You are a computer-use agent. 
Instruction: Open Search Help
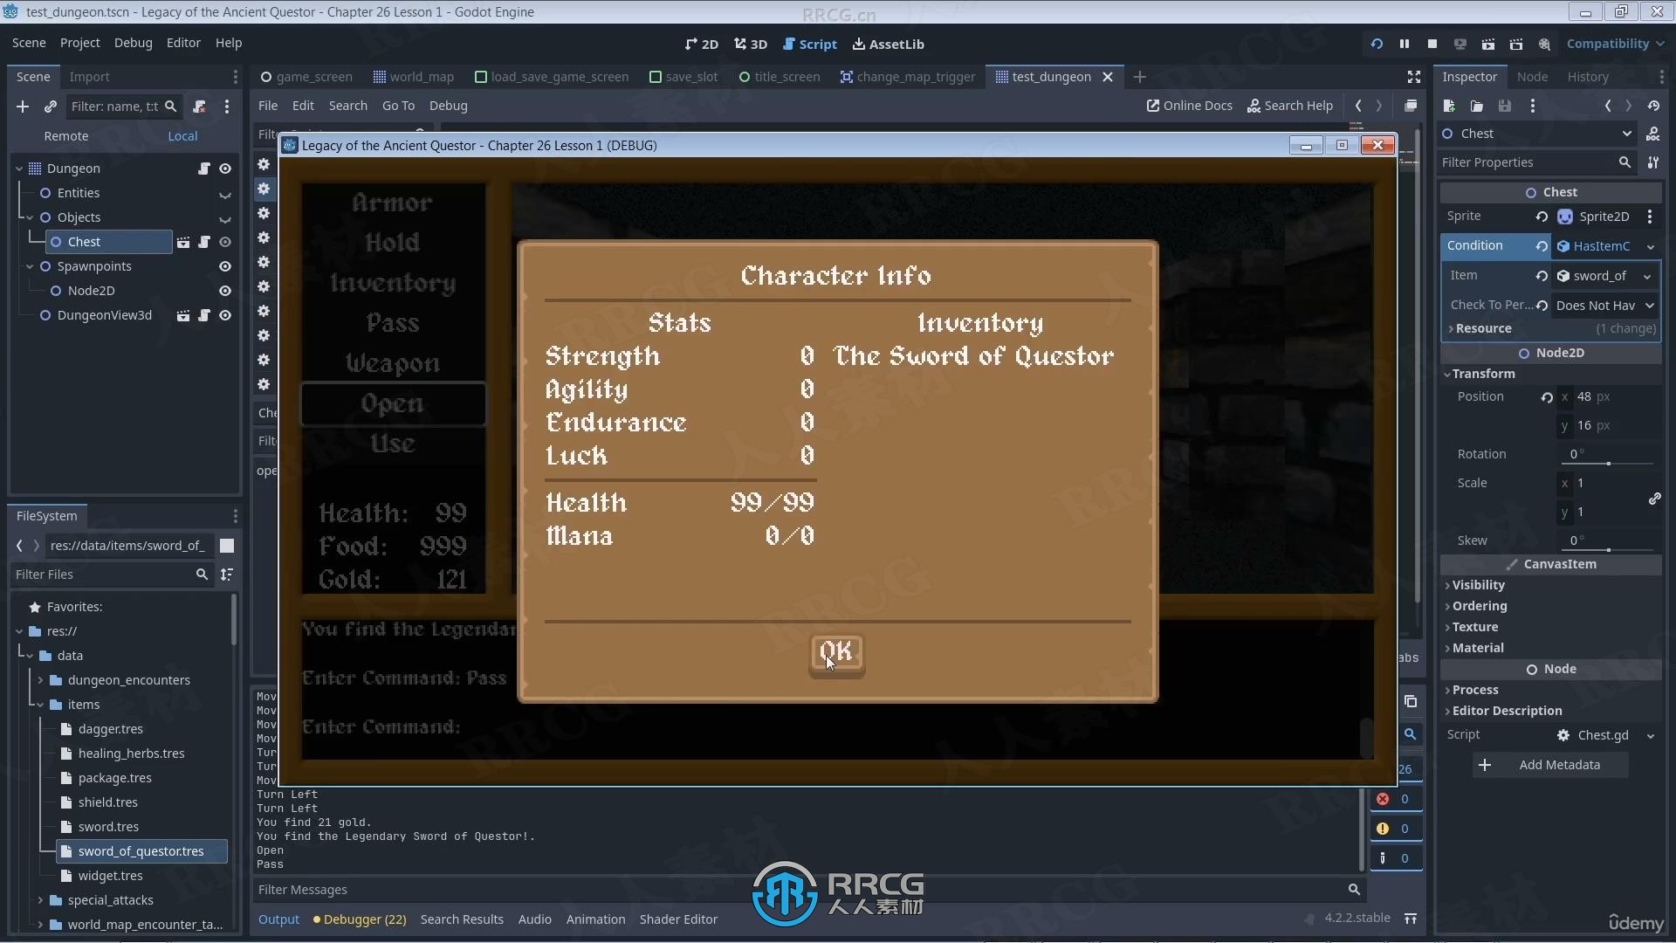pyautogui.click(x=1289, y=106)
